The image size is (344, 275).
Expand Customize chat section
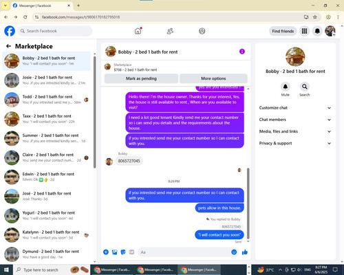(295, 108)
